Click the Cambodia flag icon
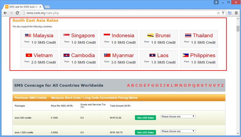 (67, 55)
